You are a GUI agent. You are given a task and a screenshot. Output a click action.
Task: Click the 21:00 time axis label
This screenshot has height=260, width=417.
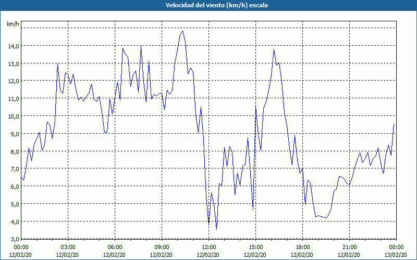pos(349,248)
